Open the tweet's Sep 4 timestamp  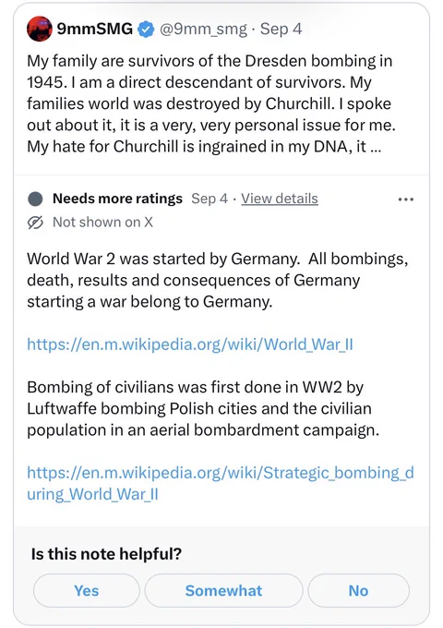point(281,29)
